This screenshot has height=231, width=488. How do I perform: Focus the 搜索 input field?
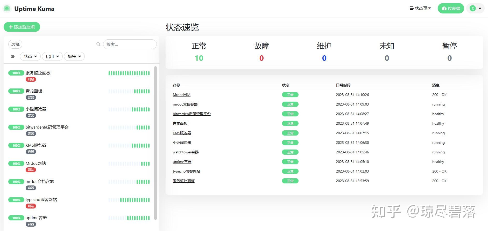click(130, 44)
